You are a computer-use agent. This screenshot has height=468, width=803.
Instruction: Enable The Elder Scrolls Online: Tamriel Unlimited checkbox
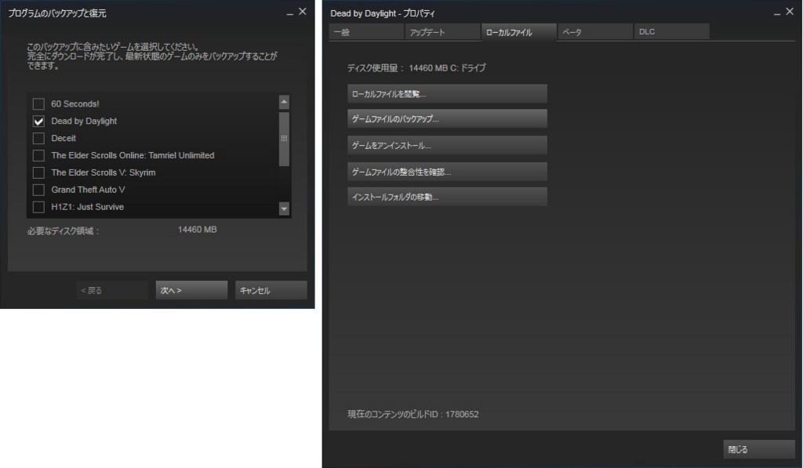click(x=38, y=156)
